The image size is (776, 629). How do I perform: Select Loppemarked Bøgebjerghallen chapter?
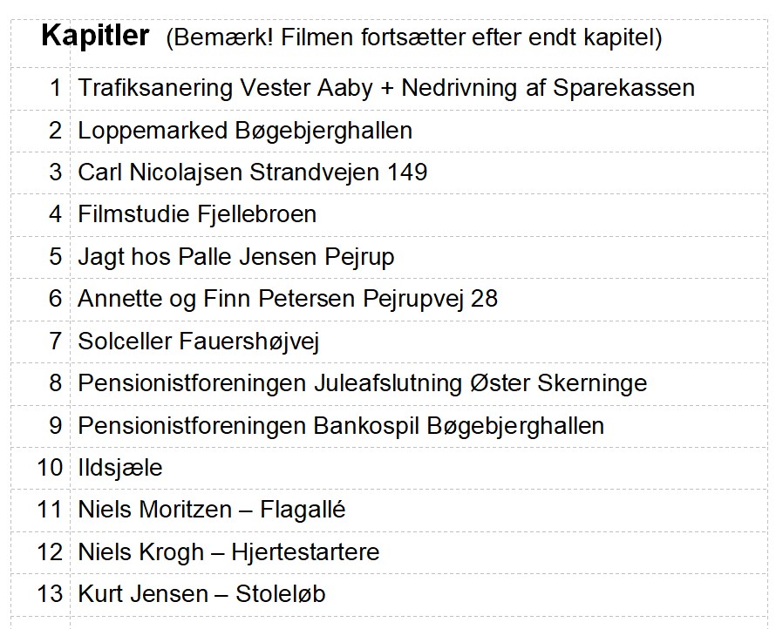[245, 131]
